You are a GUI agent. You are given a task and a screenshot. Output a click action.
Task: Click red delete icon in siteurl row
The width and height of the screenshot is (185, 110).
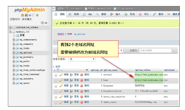82,75
